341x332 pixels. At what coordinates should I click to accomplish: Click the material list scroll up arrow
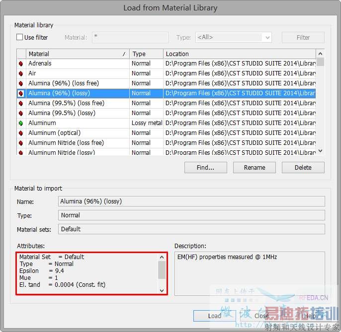(320, 54)
